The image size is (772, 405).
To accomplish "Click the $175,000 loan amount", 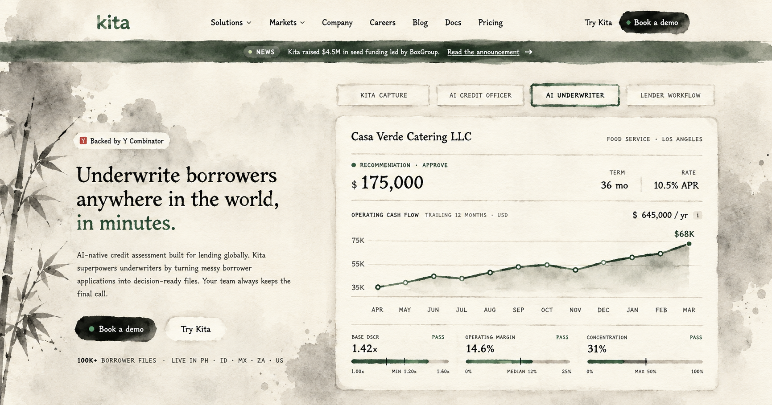I will 388,183.
